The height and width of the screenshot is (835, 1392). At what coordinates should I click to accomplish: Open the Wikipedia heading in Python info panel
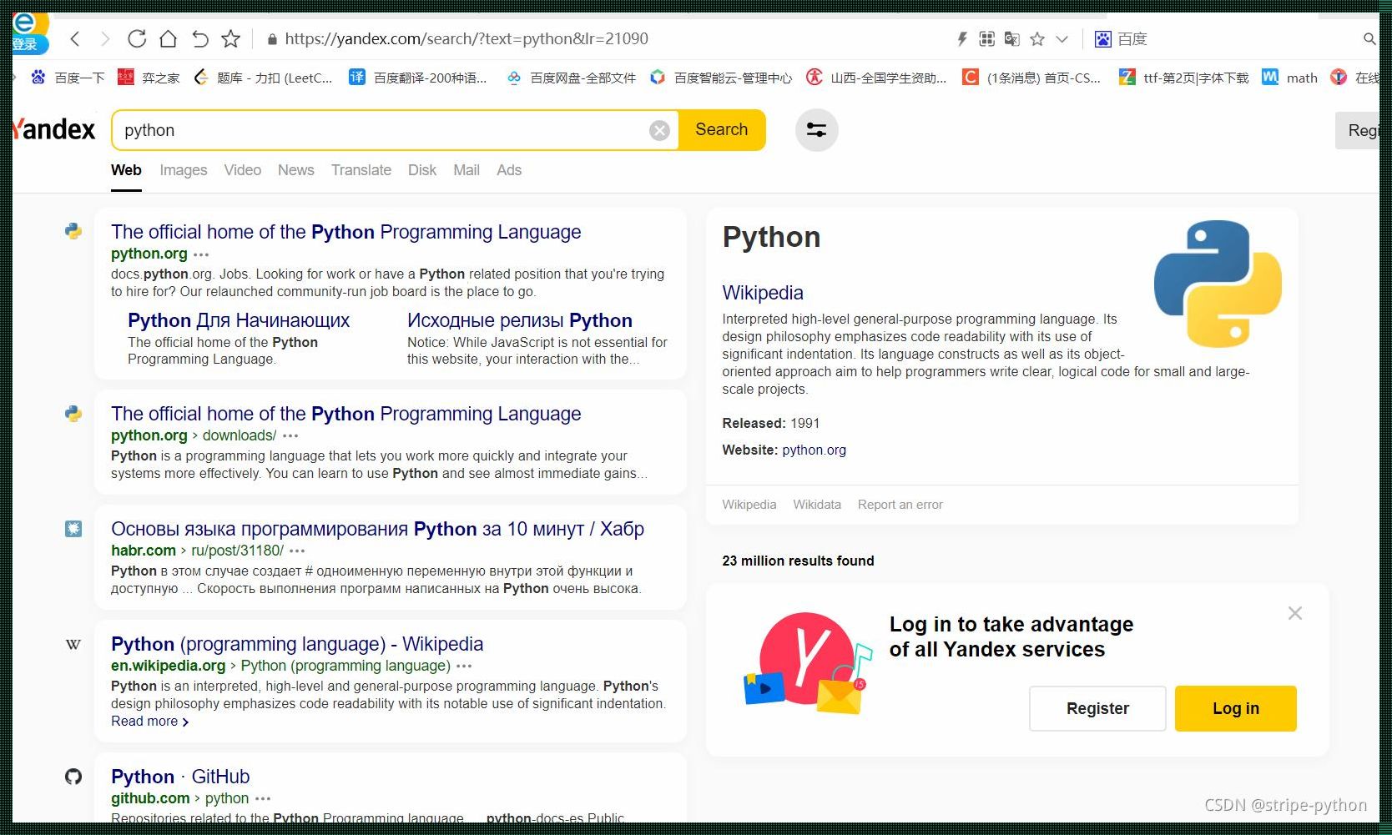click(x=763, y=293)
